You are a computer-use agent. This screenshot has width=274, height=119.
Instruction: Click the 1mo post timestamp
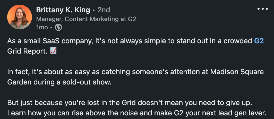tap(42, 27)
